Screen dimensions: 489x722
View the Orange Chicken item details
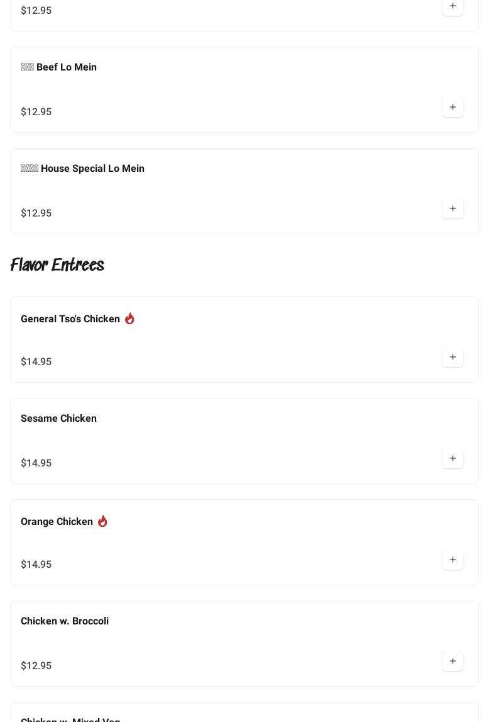57,522
